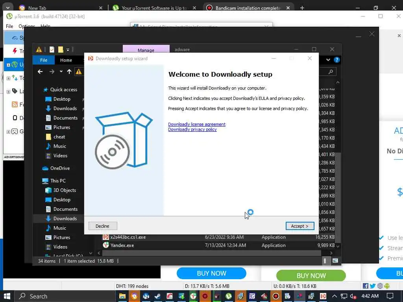Screen dimensions: 403x302
Task: Open the Facebook icon in uTorrent status bar
Action: (x=365, y=286)
